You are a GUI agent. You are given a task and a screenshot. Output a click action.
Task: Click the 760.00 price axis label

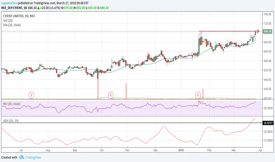pyautogui.click(x=267, y=14)
